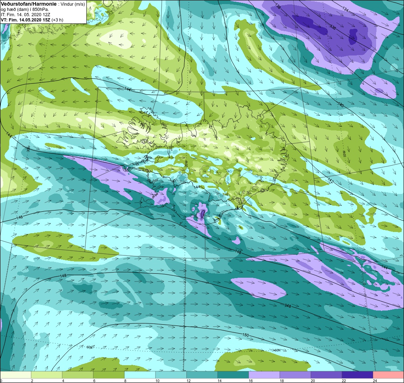404x383 pixels.
Task: Pick the medium green 4–6 m/s legend swatch
Action: [78, 375]
